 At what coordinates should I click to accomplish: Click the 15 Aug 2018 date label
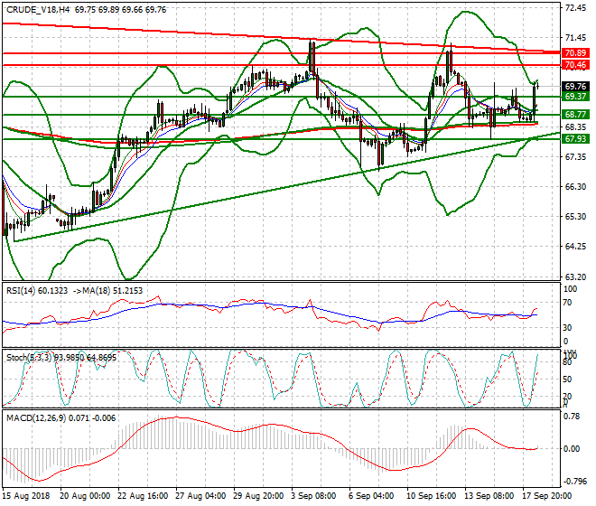(x=26, y=496)
